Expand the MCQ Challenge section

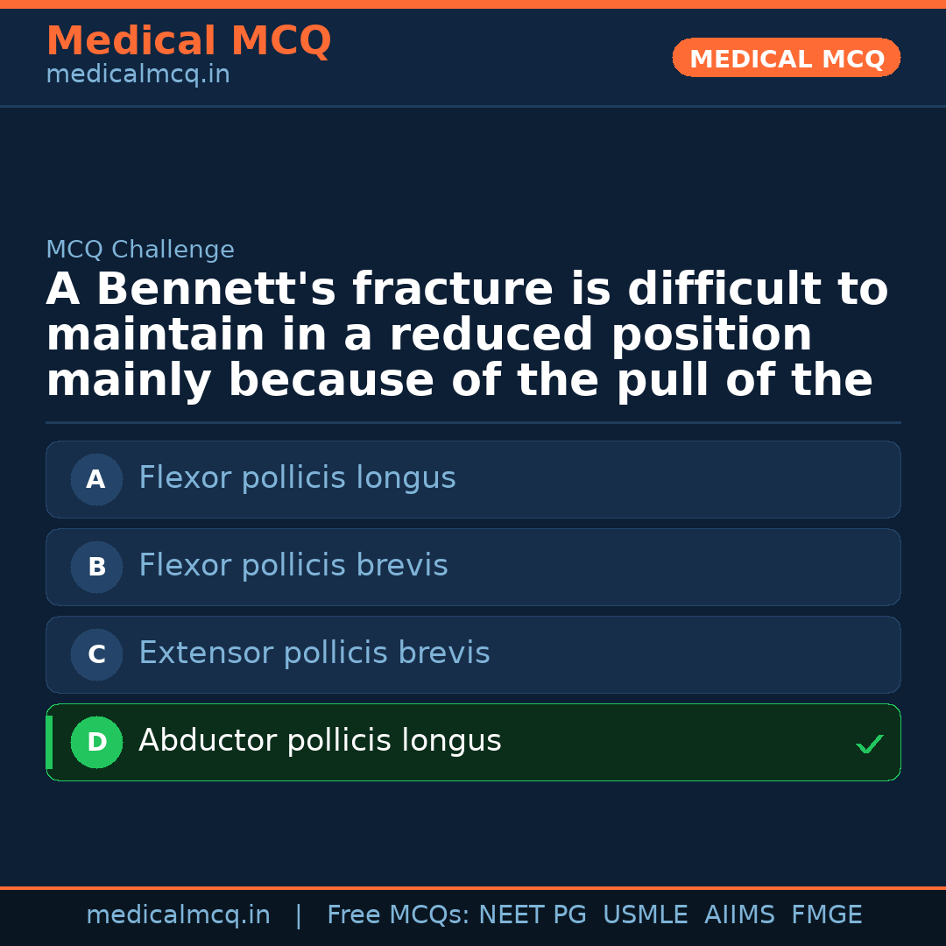coord(140,249)
